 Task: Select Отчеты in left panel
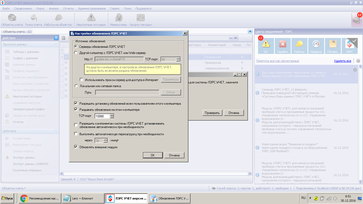tap(18, 122)
